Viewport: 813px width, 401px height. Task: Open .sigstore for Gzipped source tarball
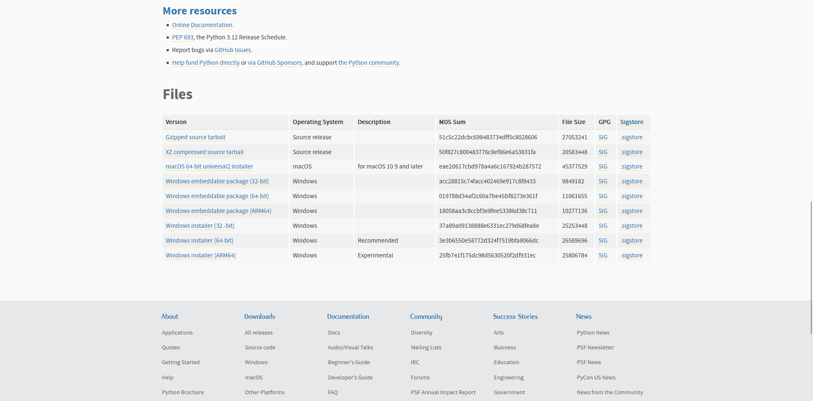631,137
